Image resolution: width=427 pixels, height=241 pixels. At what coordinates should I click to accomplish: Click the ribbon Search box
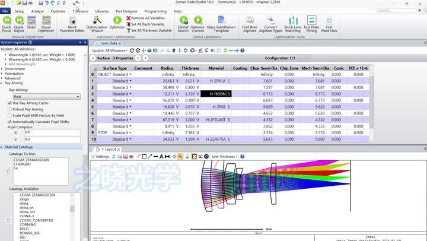tap(397, 10)
